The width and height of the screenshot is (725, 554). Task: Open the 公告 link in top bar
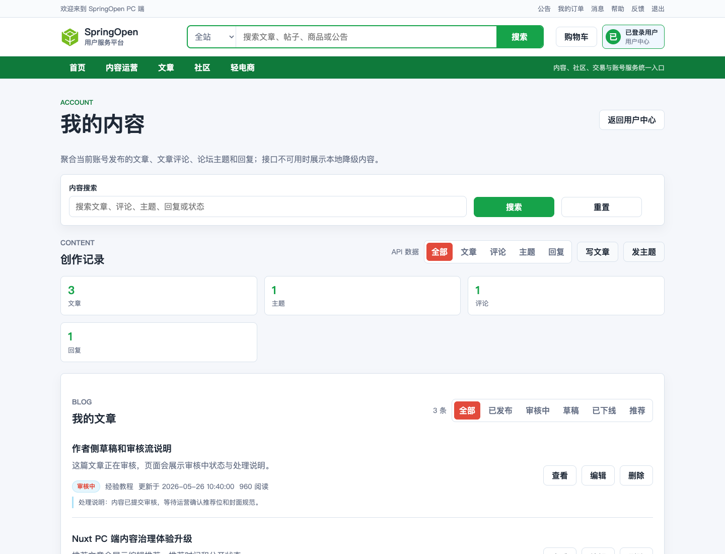click(544, 9)
